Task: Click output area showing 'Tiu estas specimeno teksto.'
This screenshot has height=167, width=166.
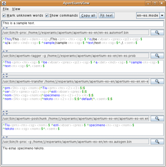Action: 82,155
